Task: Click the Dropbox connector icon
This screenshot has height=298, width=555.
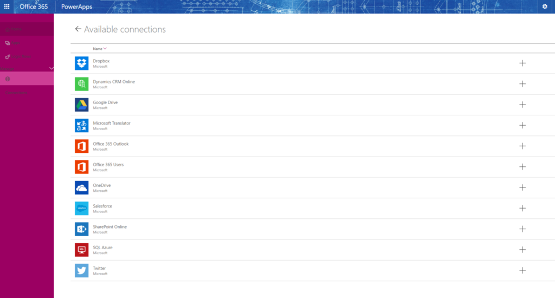Action: click(x=81, y=63)
